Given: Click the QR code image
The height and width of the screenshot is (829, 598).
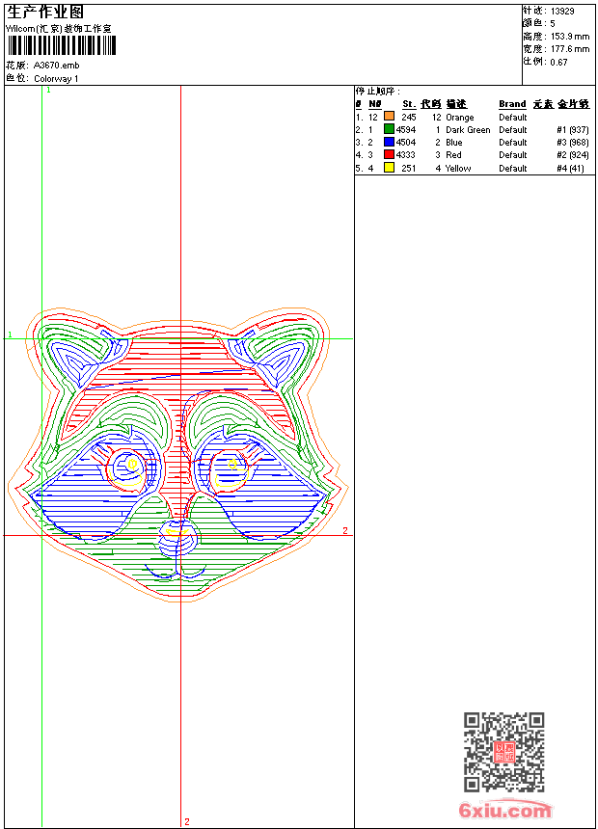Looking at the screenshot, I should [x=503, y=752].
